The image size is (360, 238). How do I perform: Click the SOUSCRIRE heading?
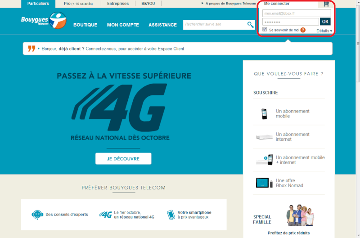pyautogui.click(x=265, y=93)
